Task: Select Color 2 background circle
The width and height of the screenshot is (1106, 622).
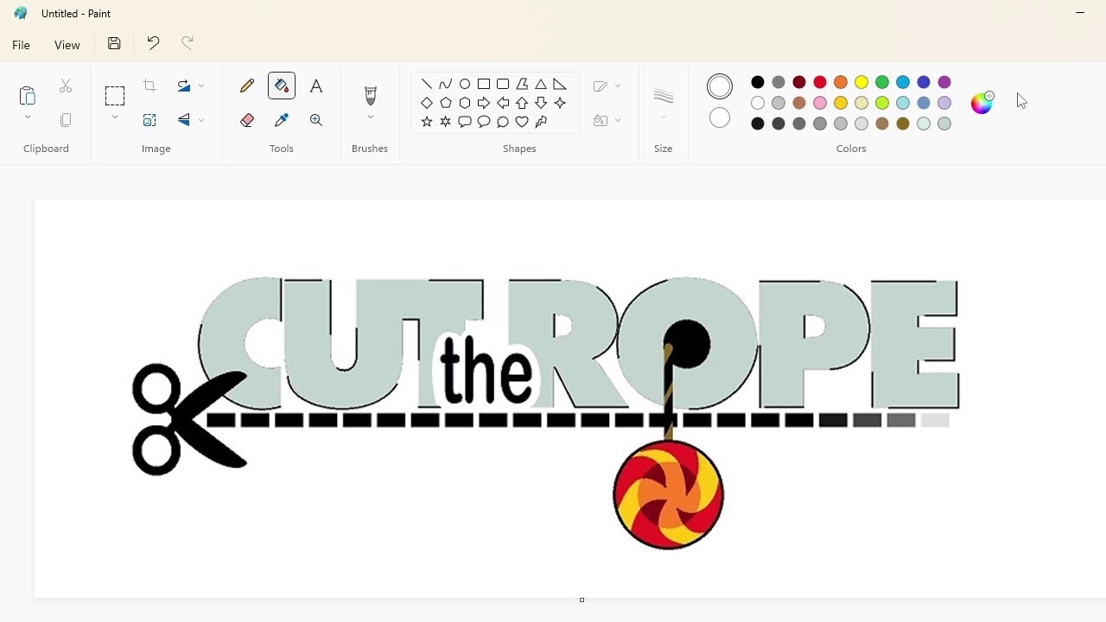Action: 720,117
